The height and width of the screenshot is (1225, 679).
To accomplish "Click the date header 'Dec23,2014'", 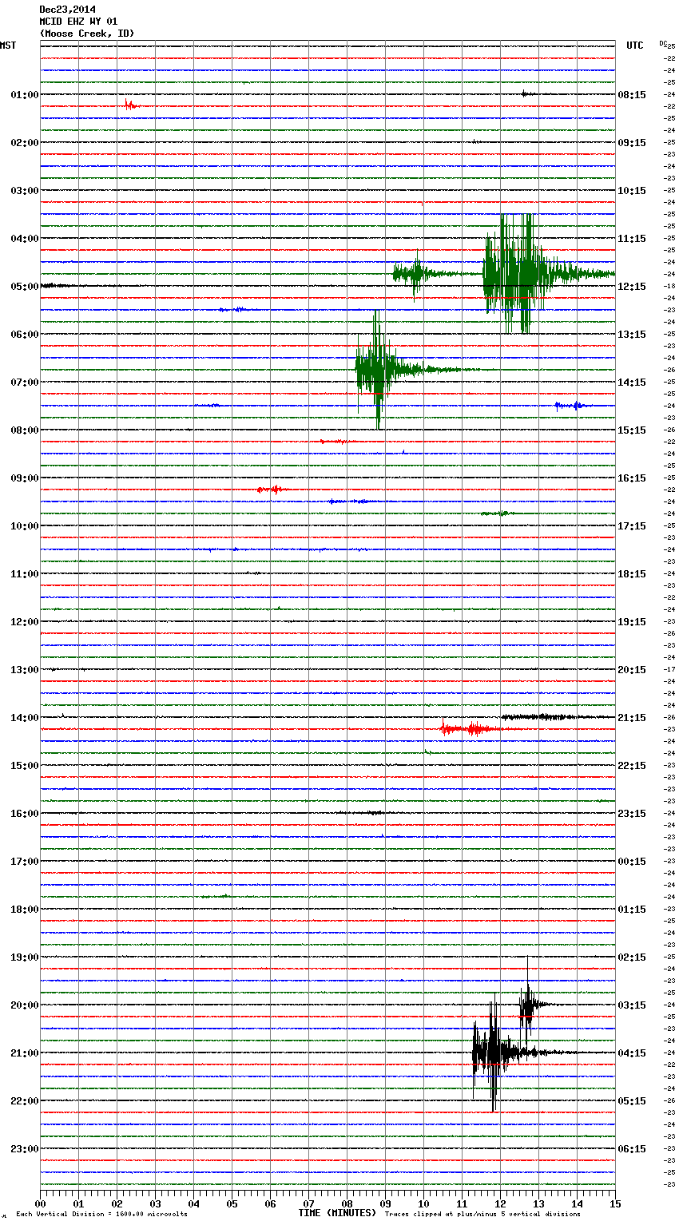I will [68, 10].
